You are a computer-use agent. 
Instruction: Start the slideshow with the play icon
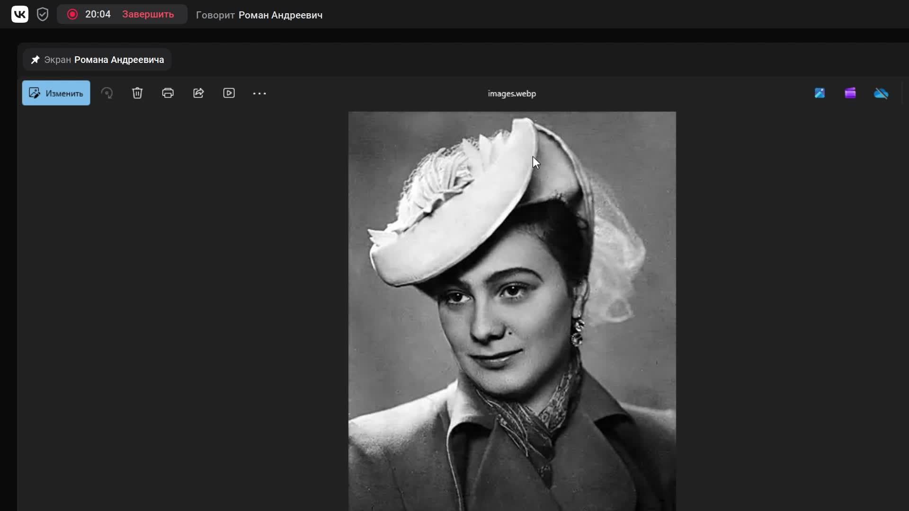click(x=229, y=93)
